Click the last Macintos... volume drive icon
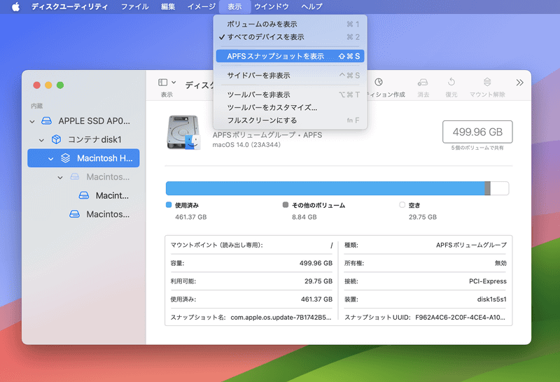560x382 pixels. 75,214
